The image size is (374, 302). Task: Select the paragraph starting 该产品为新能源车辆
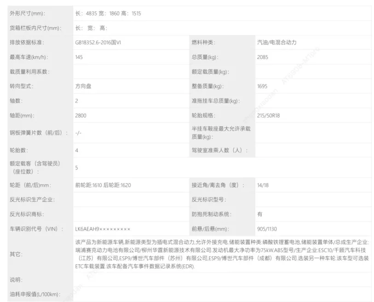[222, 254]
